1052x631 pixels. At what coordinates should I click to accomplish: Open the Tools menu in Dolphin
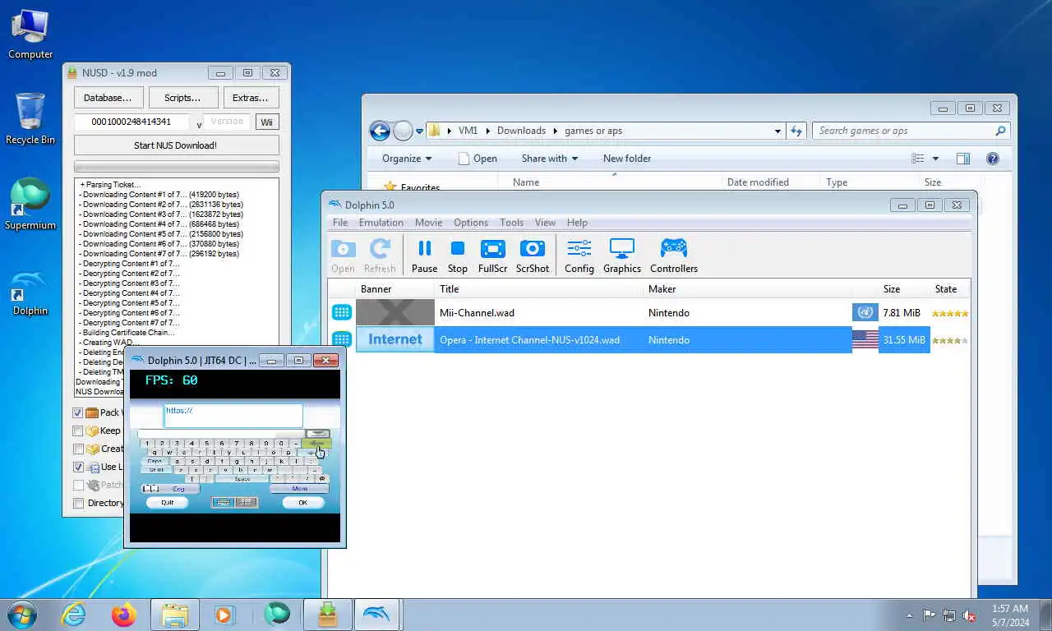[511, 223]
